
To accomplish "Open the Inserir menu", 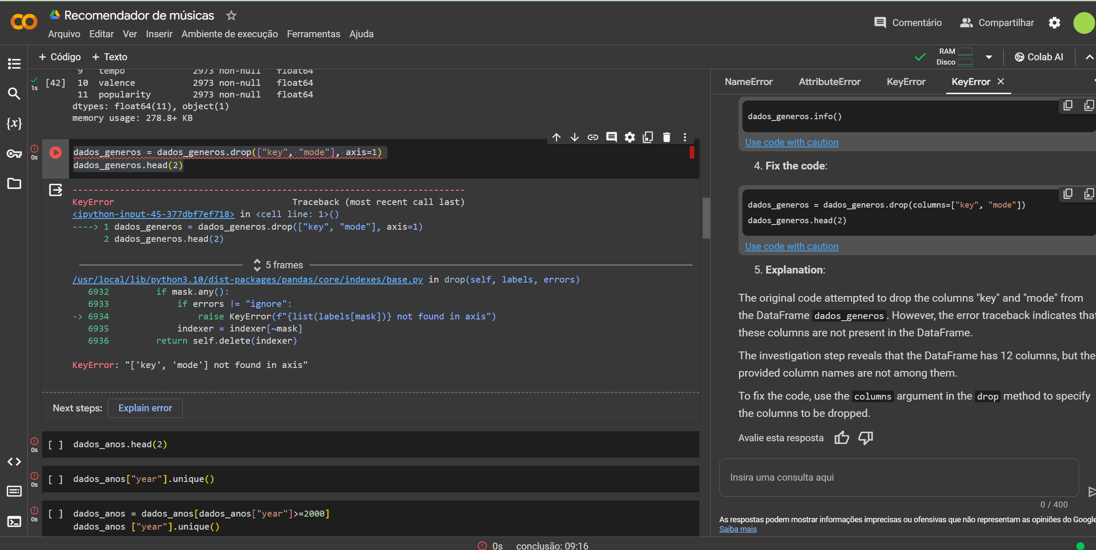I will click(159, 34).
